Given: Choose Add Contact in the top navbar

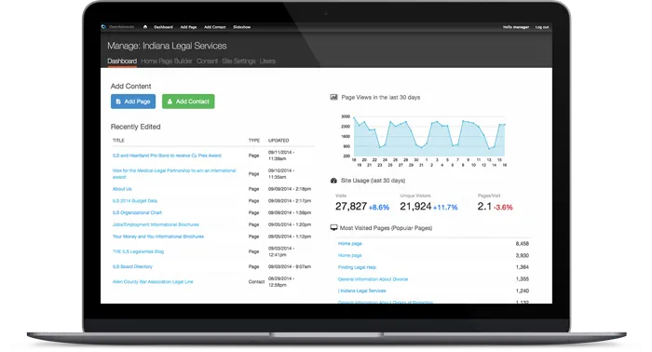Looking at the screenshot, I should (214, 27).
